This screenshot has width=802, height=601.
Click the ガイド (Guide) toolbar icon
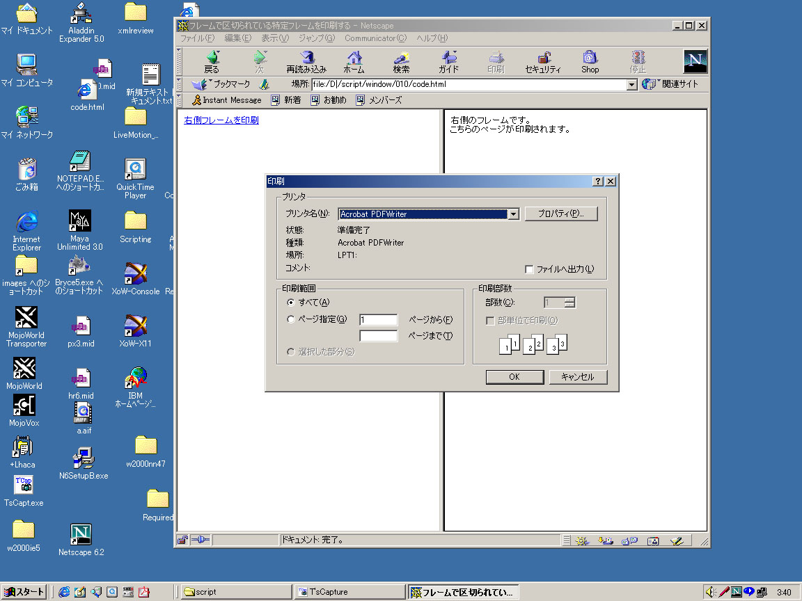(x=448, y=62)
